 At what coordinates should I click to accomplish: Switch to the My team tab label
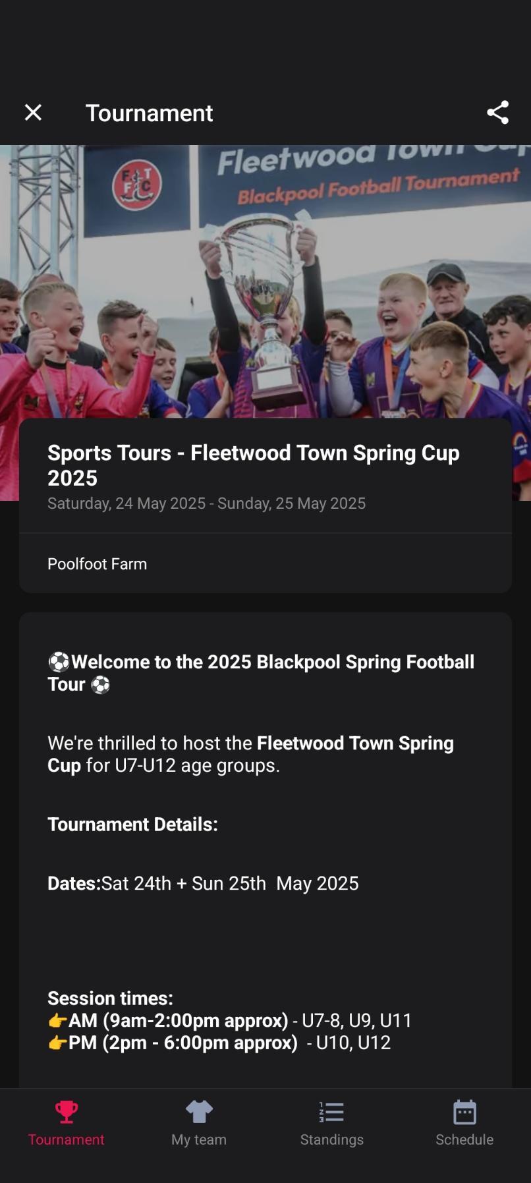199,1140
